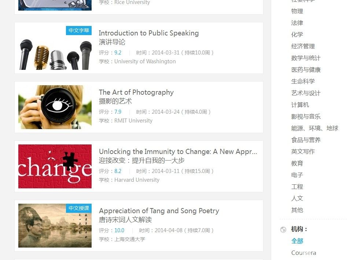The height and width of the screenshot is (260, 347).
Task: Select Harvard University school name
Action: pos(137,180)
